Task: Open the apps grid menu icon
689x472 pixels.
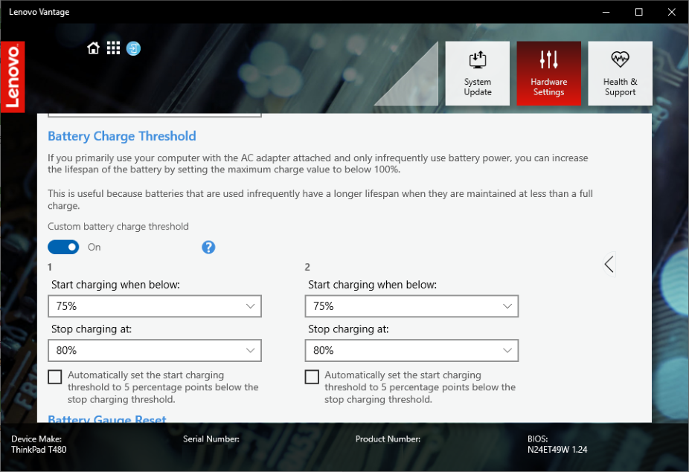Action: pos(113,48)
